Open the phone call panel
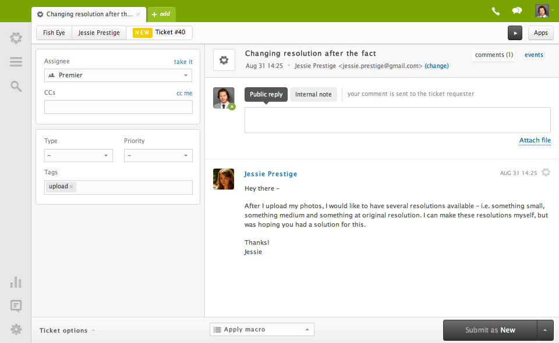 [x=496, y=10]
